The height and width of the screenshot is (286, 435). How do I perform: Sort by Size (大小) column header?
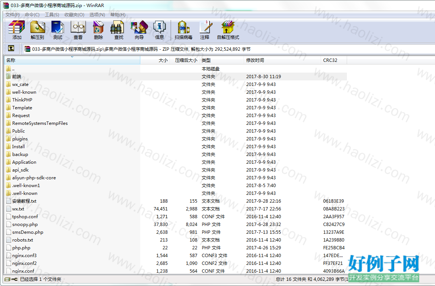155,60
